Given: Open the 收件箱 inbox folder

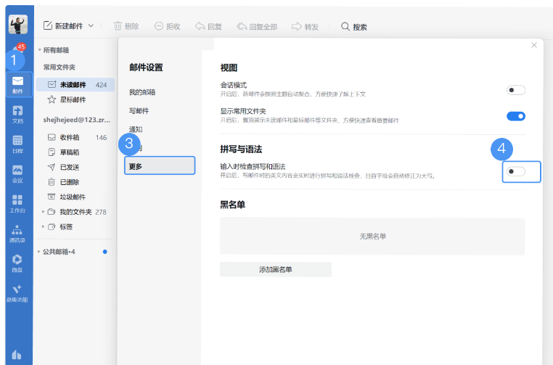Looking at the screenshot, I should (70, 137).
